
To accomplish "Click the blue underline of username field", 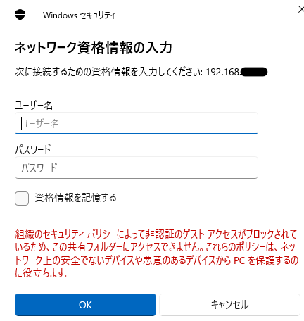I will (137, 134).
